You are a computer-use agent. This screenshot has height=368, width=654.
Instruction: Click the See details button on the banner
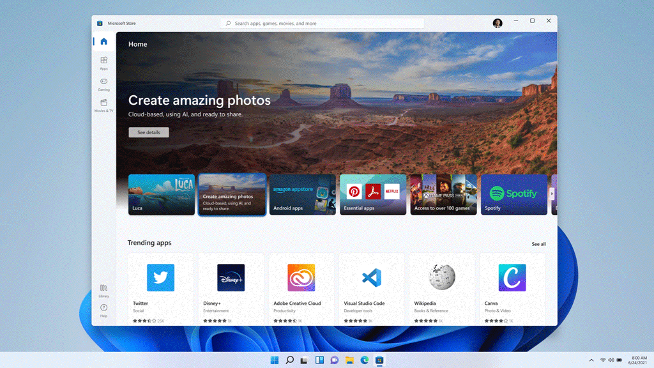[148, 132]
